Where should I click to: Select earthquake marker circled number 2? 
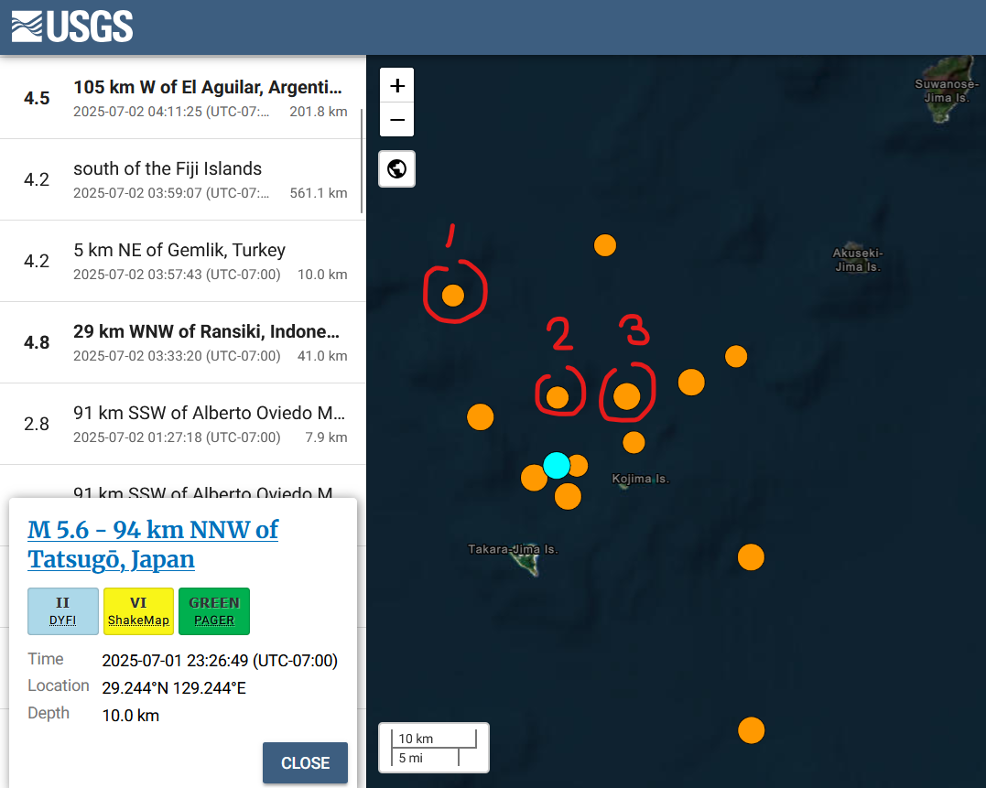click(x=558, y=397)
